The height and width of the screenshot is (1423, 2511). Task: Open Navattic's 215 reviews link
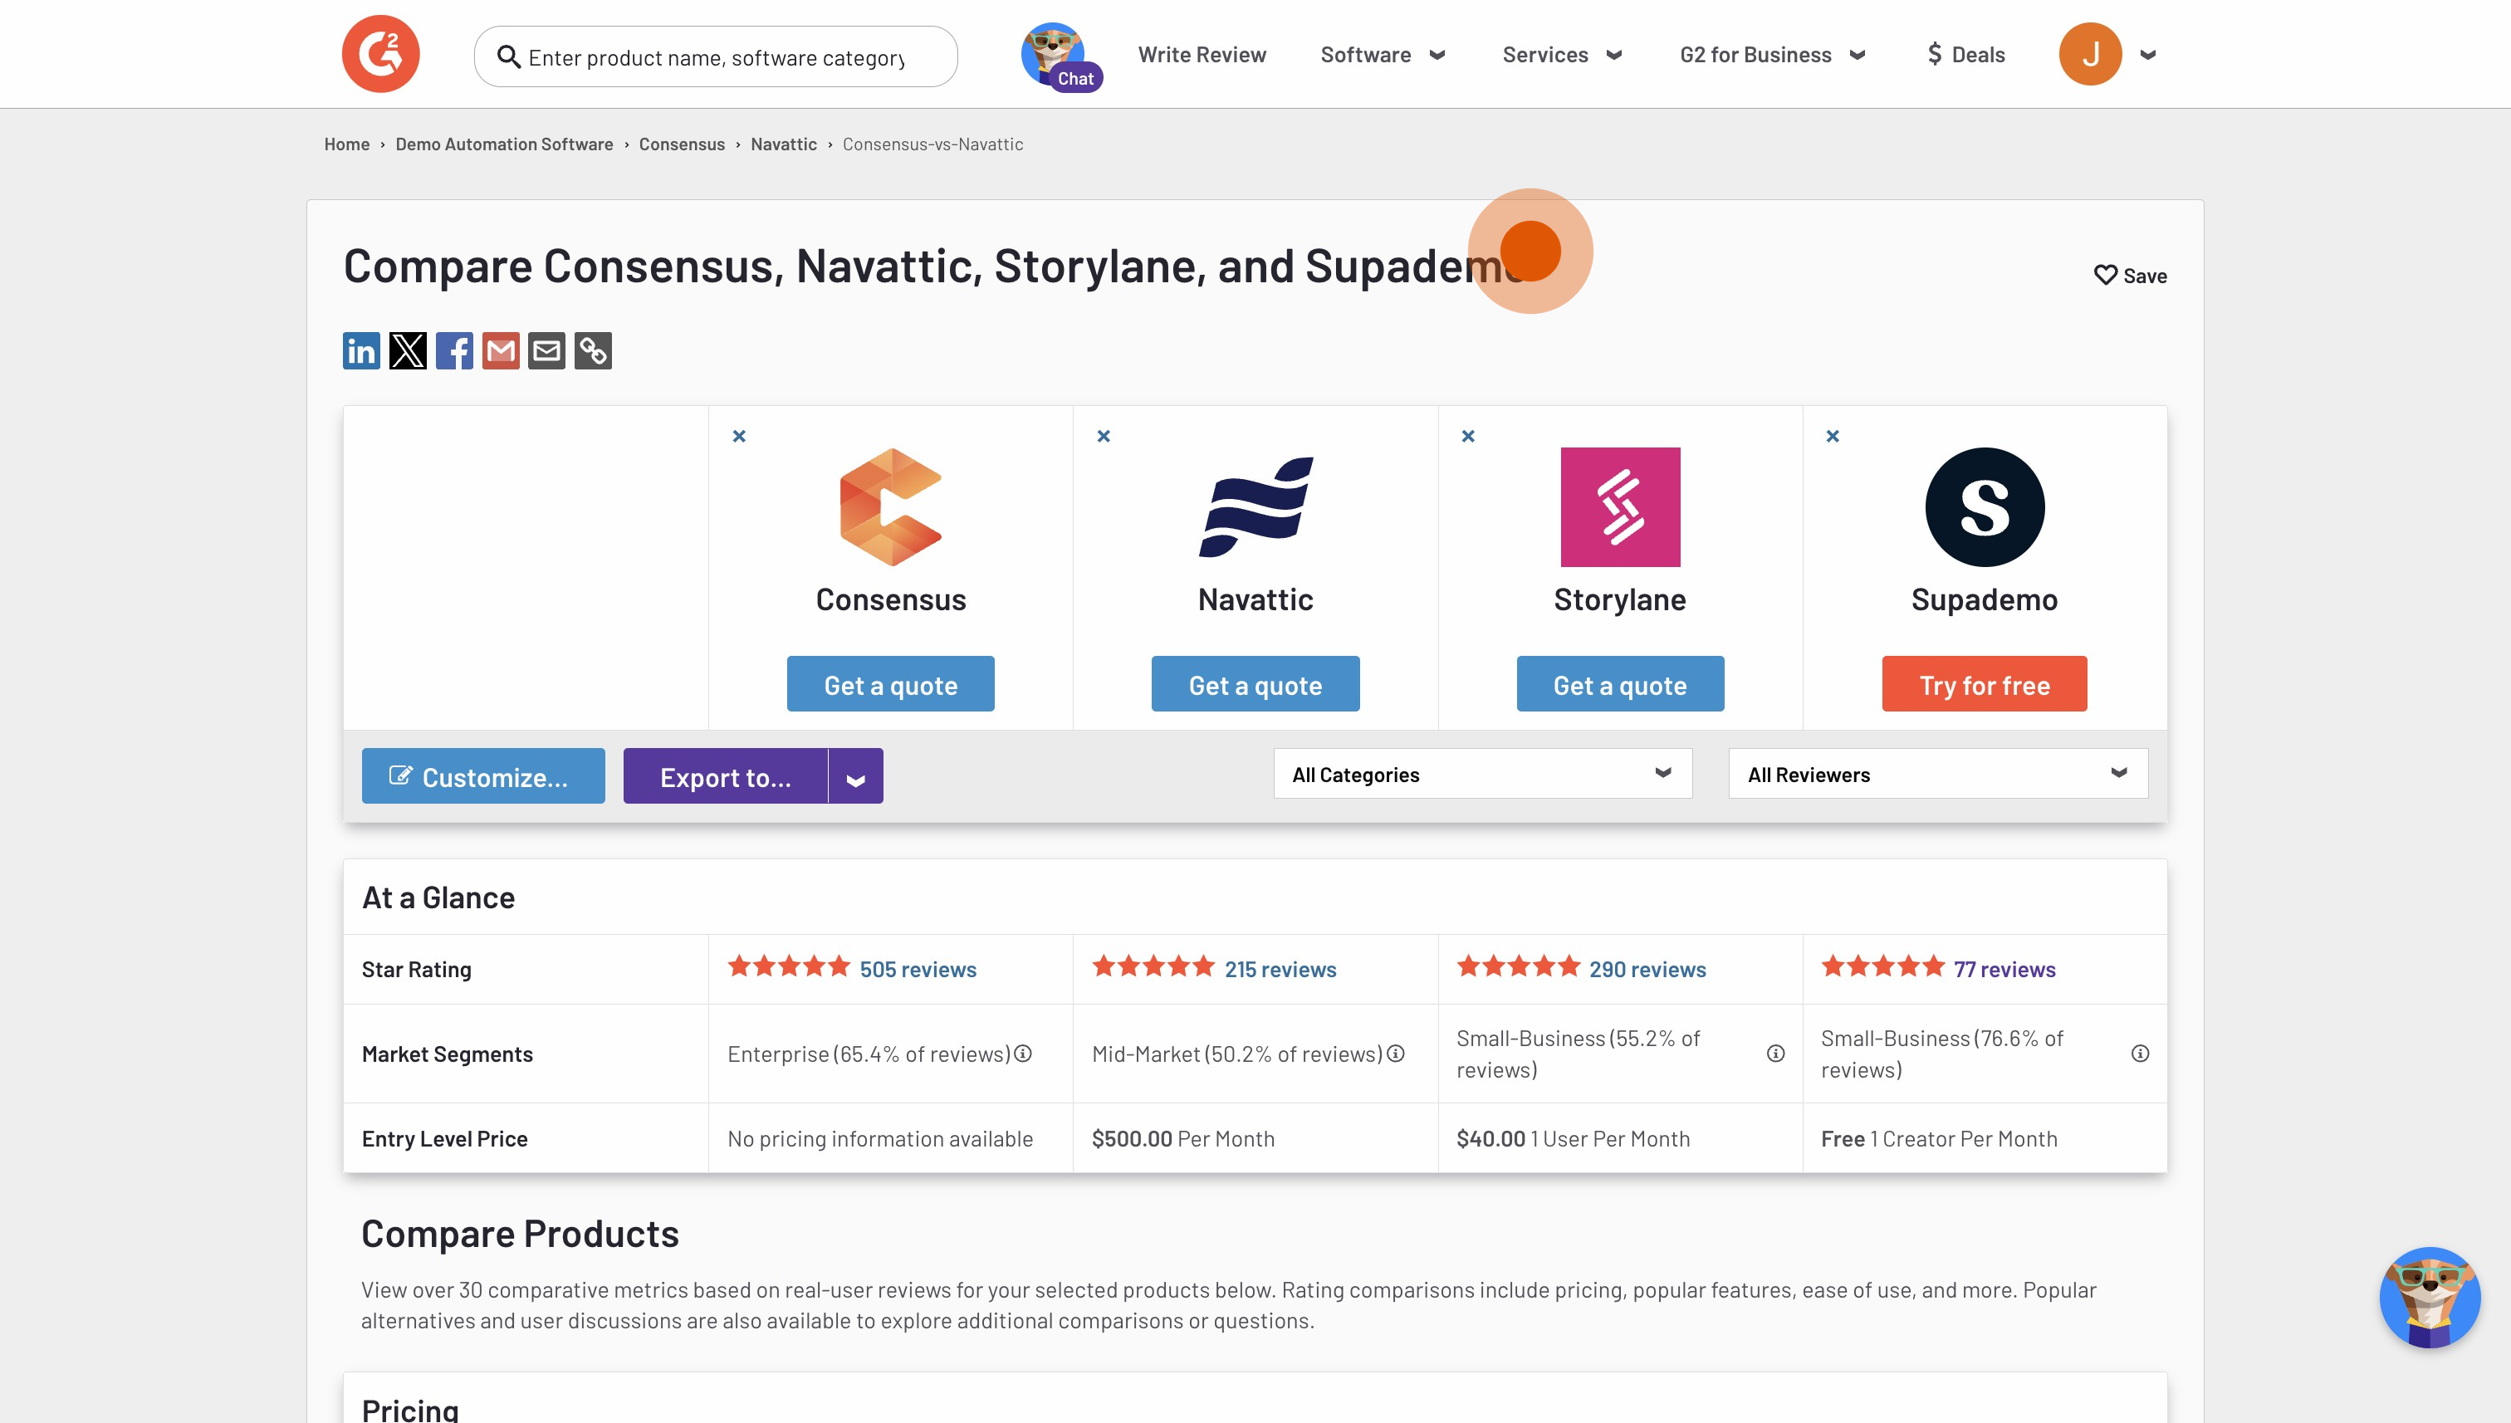tap(1280, 970)
